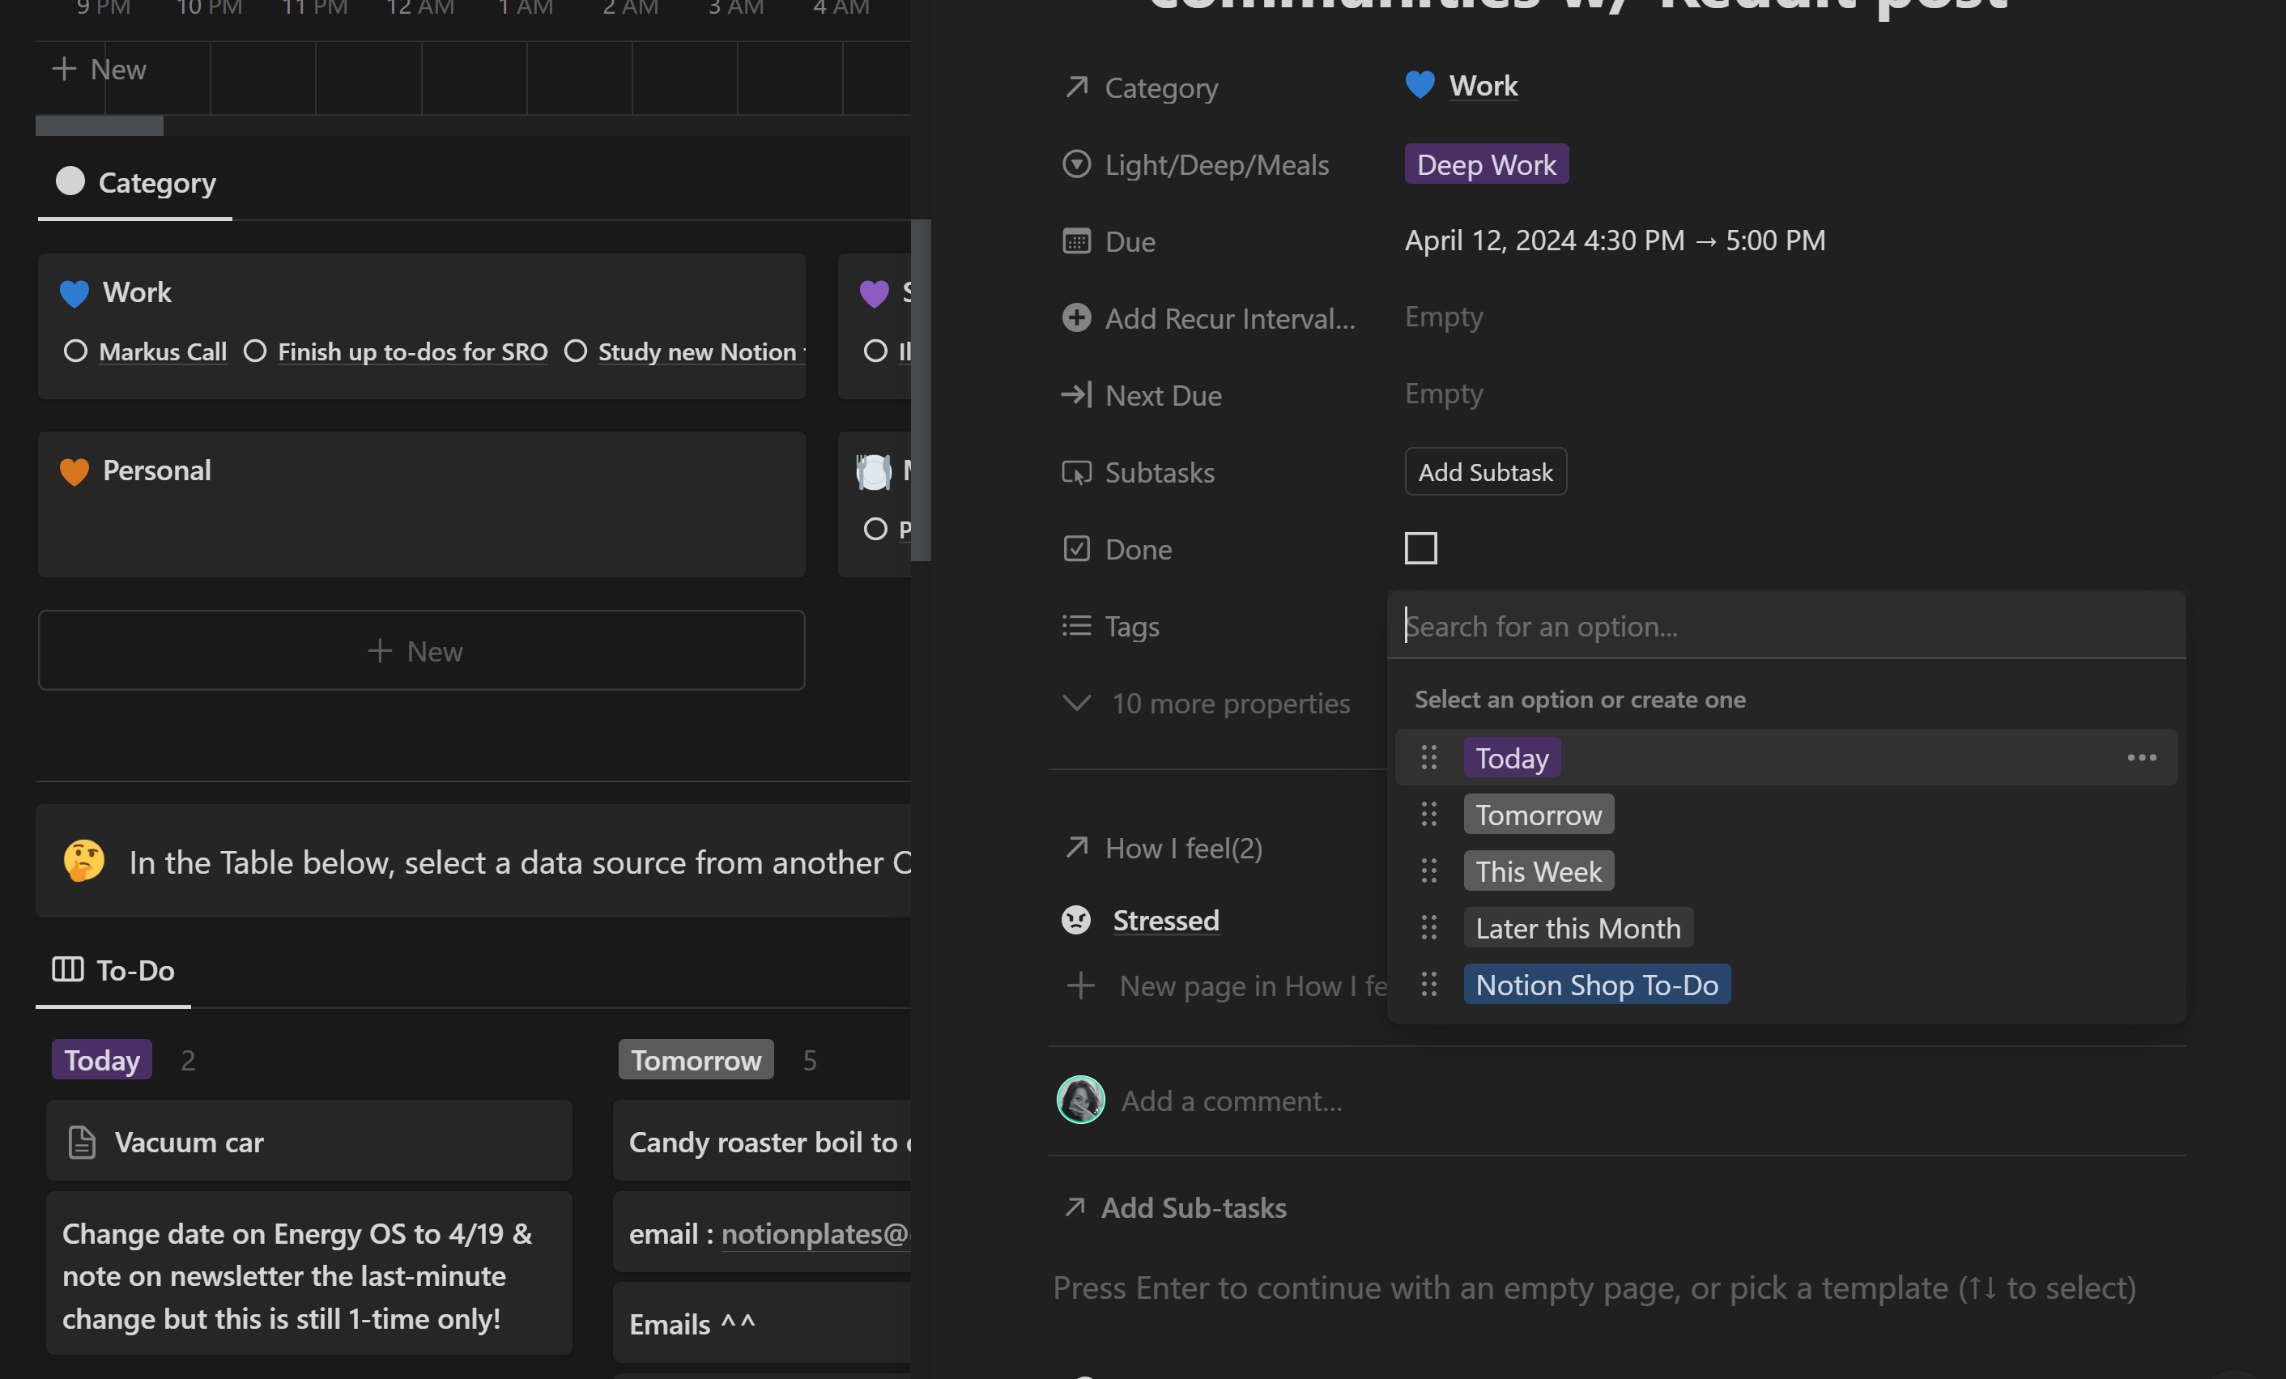
Task: Select the This Week tag option
Action: [x=1539, y=871]
